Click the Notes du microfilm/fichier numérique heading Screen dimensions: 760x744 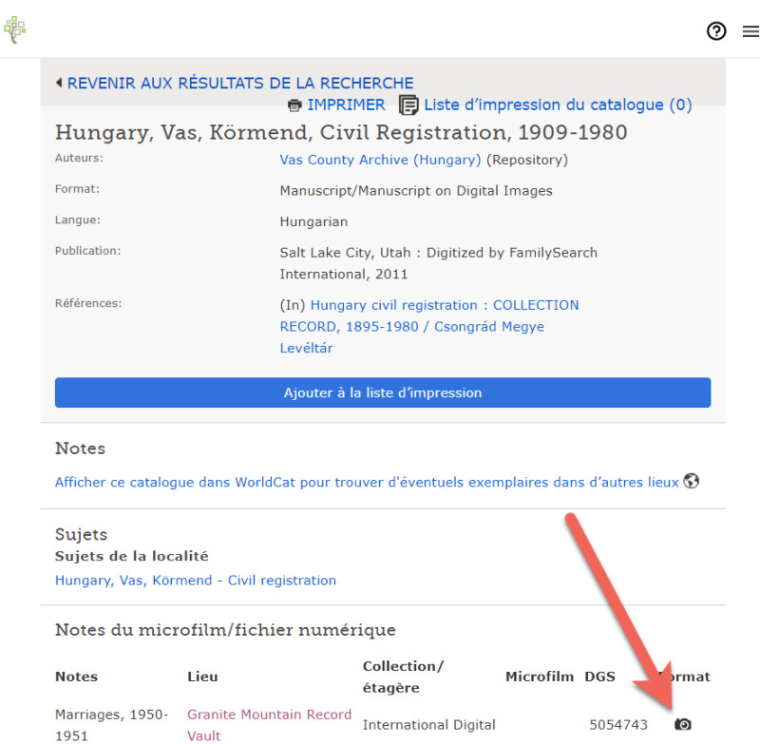pos(225,630)
